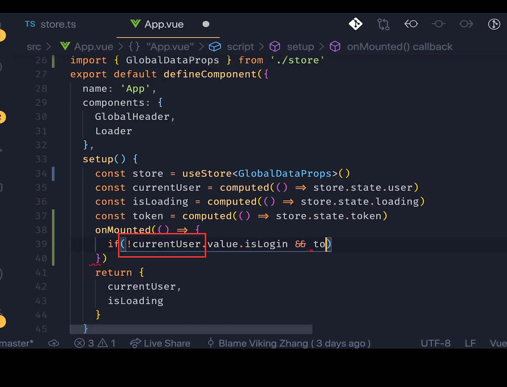Click line number 27 in gutter

pyautogui.click(x=41, y=74)
